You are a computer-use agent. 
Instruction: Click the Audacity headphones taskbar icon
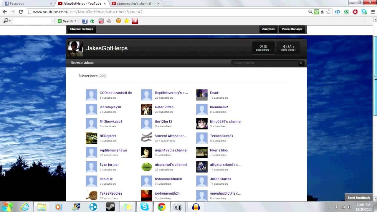click(x=196, y=207)
